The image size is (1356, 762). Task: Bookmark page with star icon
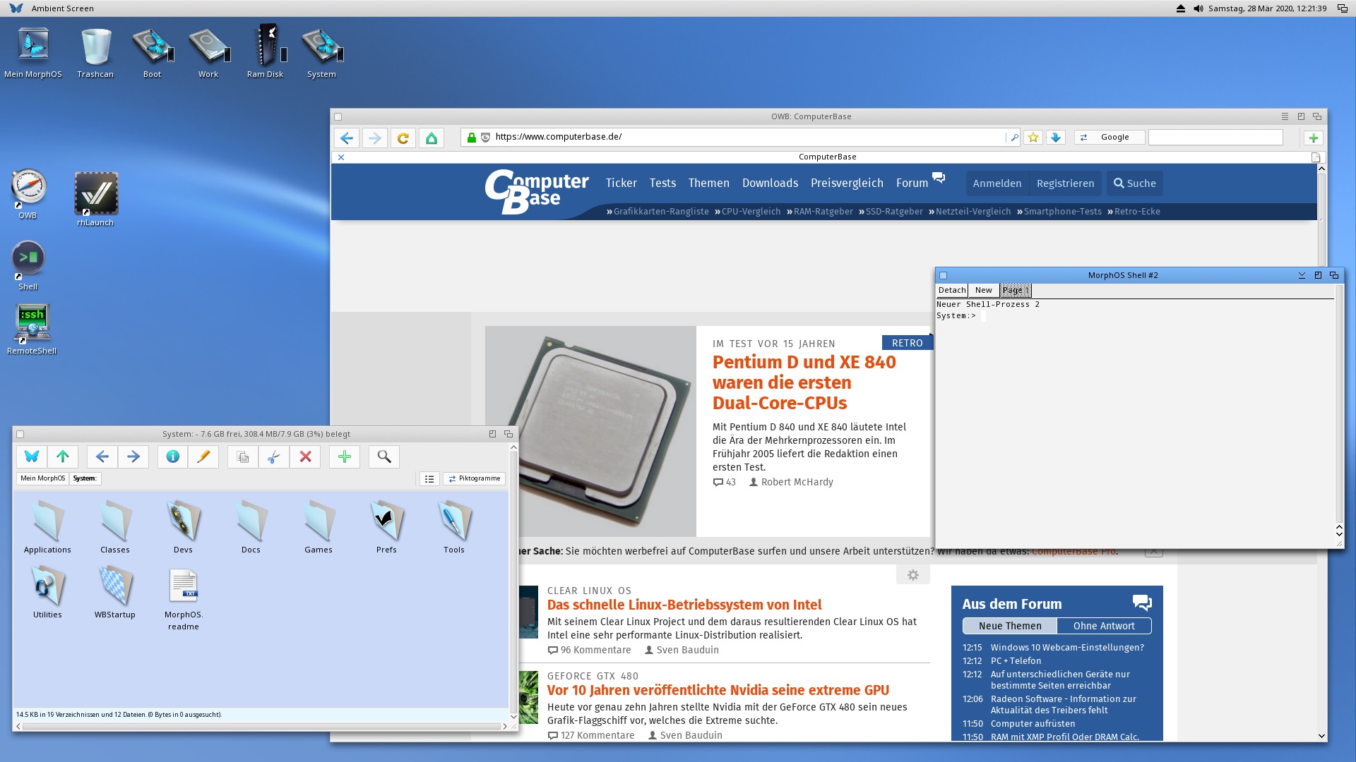(x=1033, y=138)
